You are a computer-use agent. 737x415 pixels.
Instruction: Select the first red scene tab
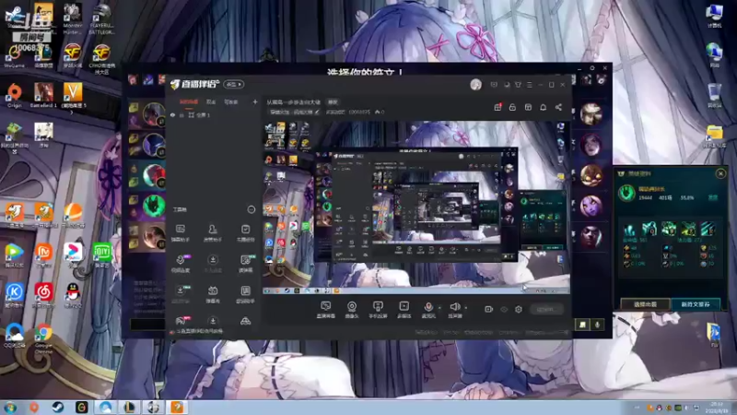[189, 101]
